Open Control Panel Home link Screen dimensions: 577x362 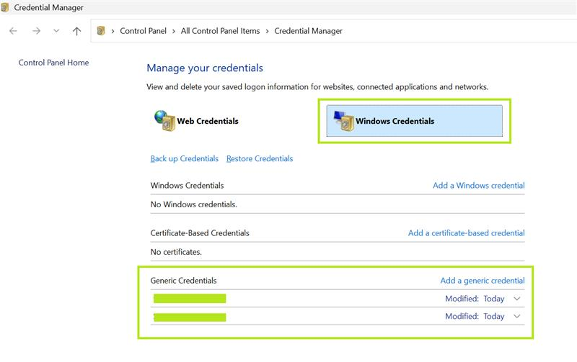pos(53,63)
